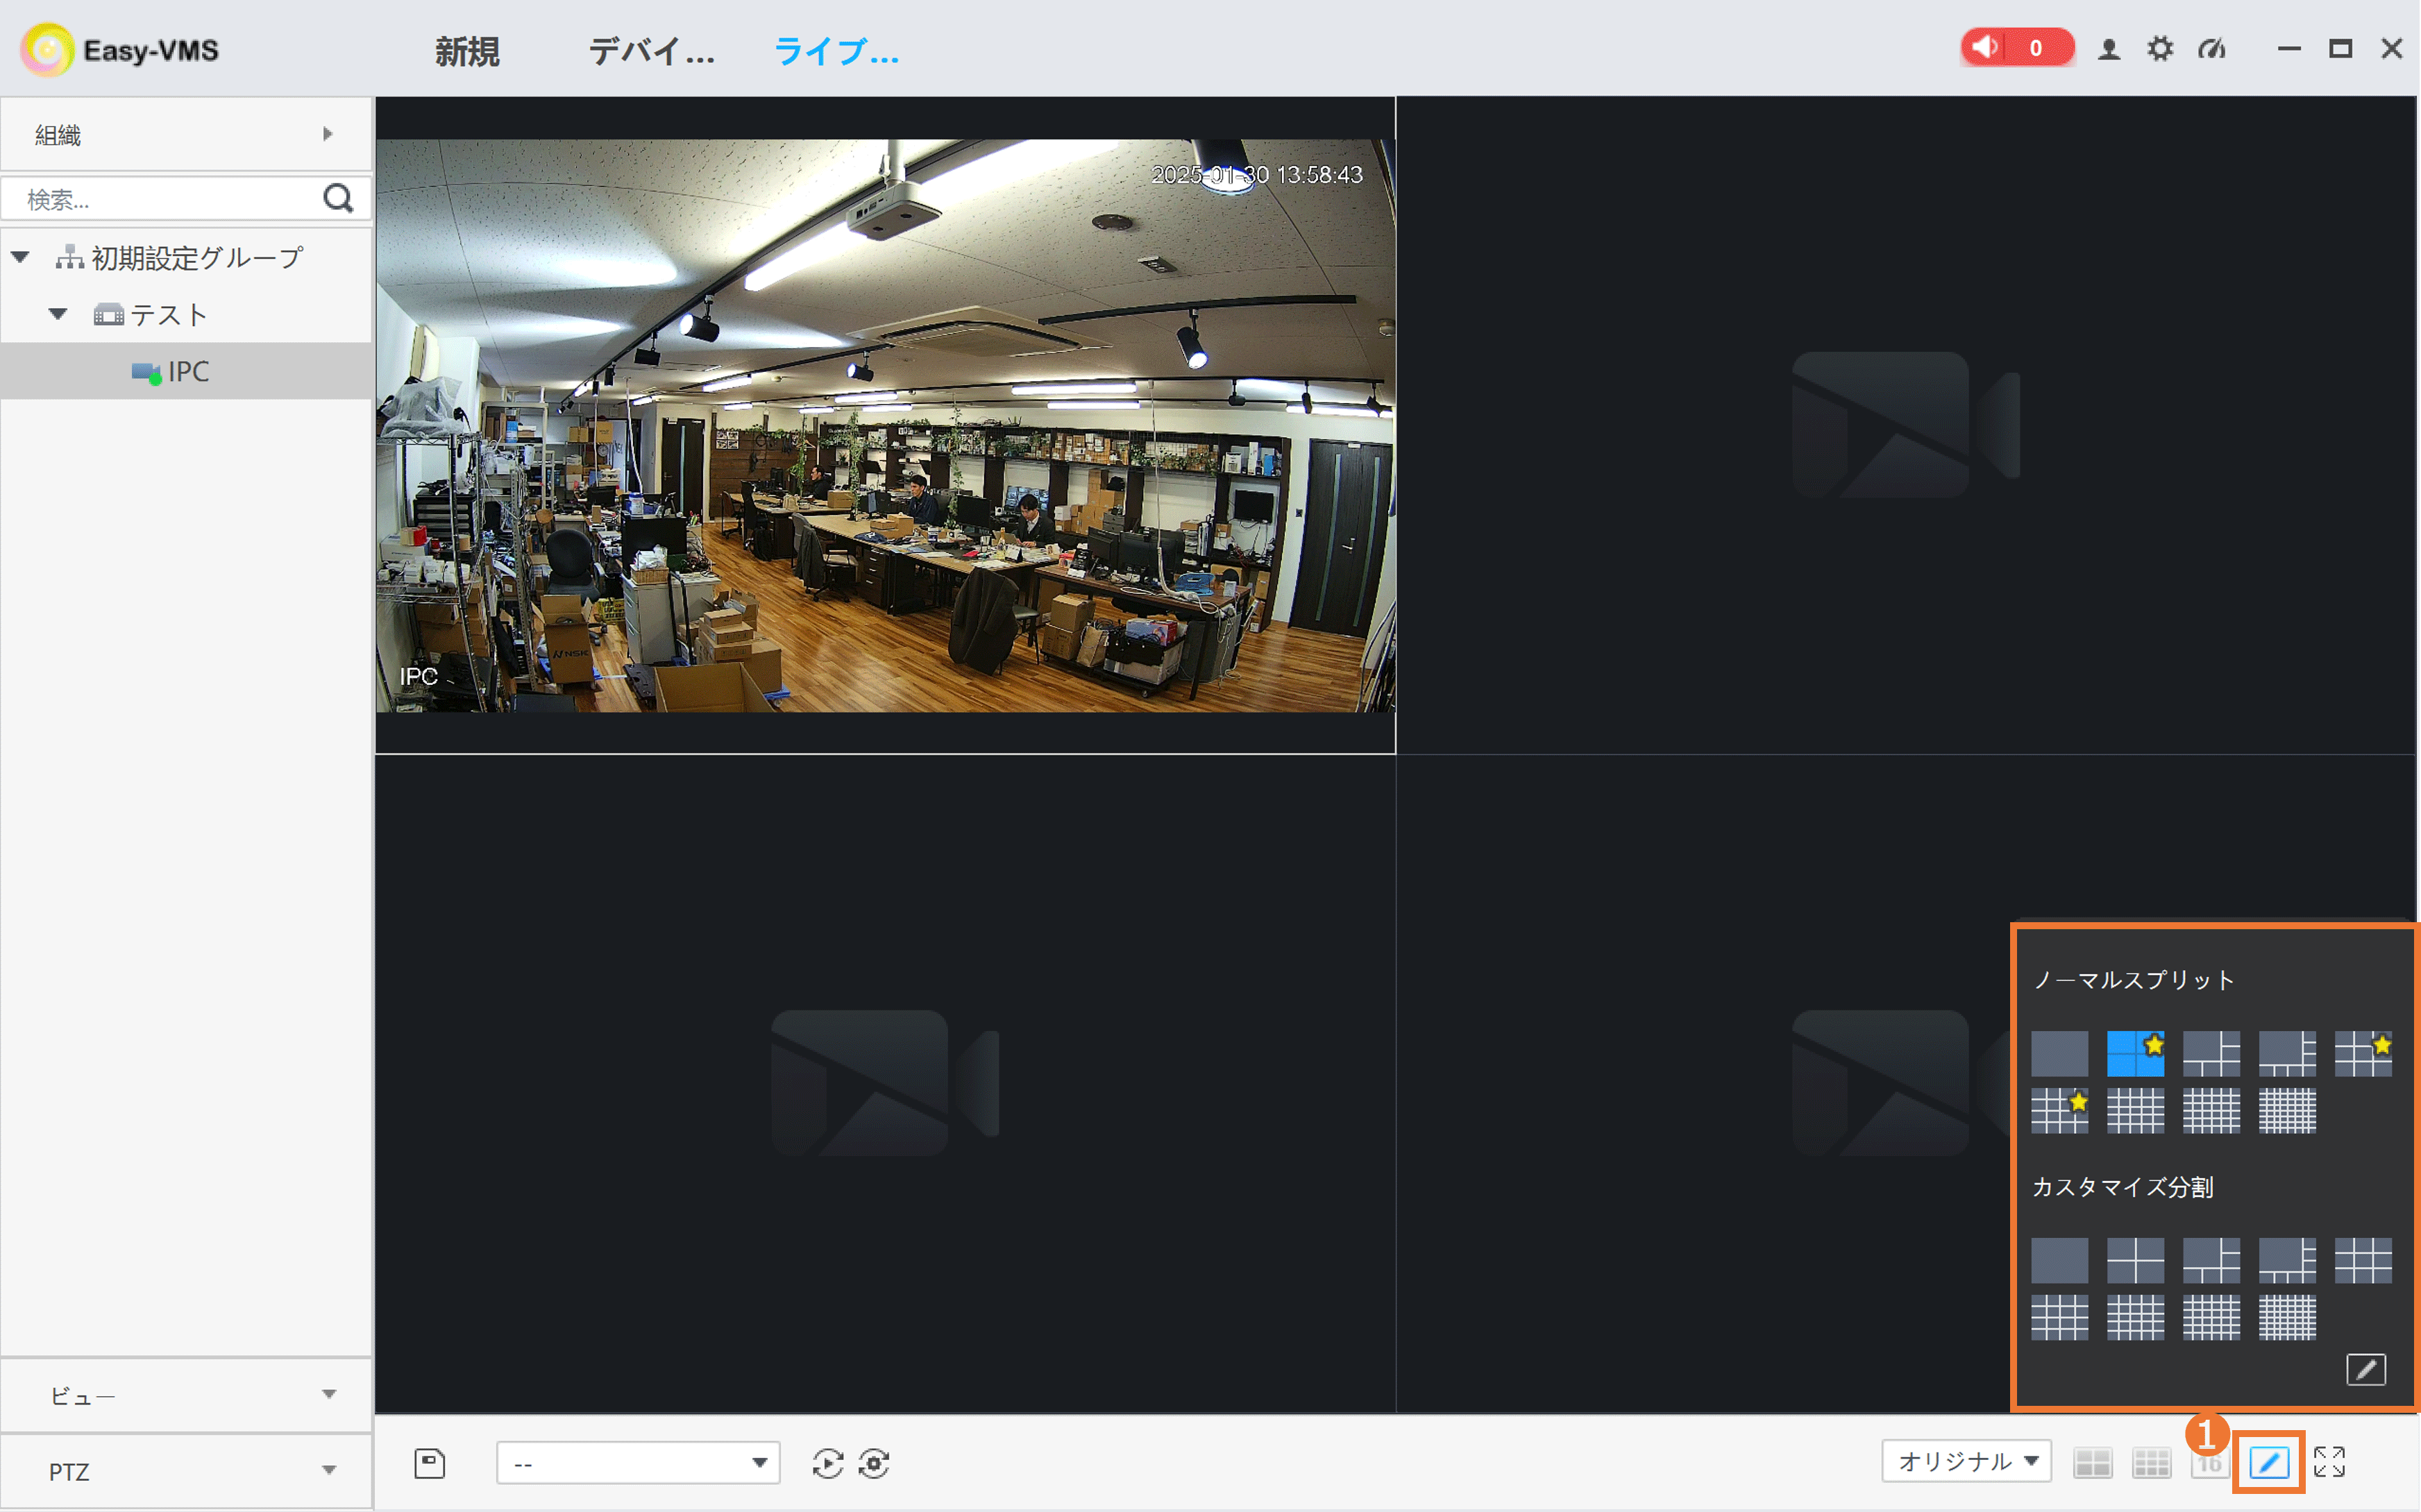The width and height of the screenshot is (2421, 1512).
Task: Switch to the ライブ... tab
Action: point(836,51)
